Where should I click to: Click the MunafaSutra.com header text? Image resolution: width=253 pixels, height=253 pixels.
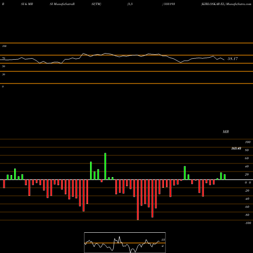click(x=239, y=4)
